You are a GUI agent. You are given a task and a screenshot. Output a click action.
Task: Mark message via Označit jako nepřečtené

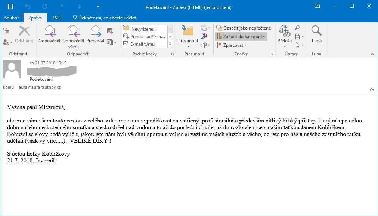tap(244, 28)
